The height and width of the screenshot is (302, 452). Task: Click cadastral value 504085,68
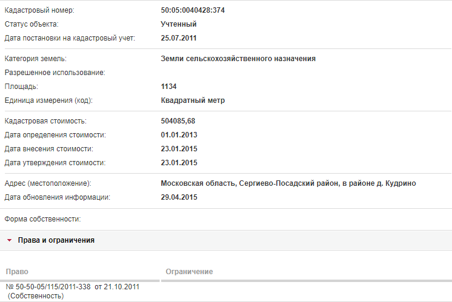click(x=178, y=121)
